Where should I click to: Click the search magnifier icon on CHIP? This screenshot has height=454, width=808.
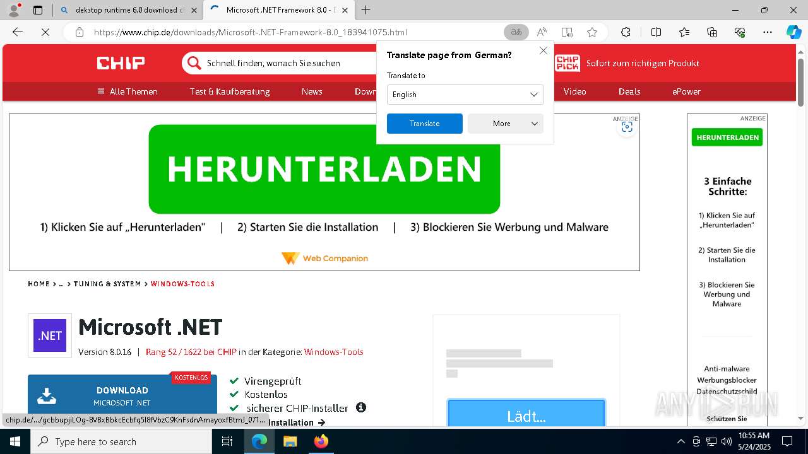coord(193,63)
